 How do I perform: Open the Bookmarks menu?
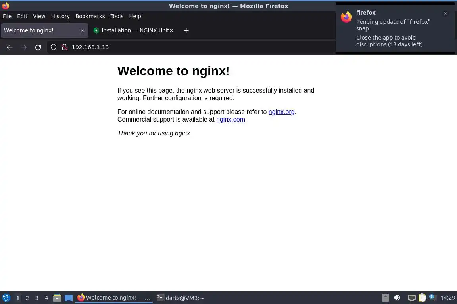(x=90, y=16)
